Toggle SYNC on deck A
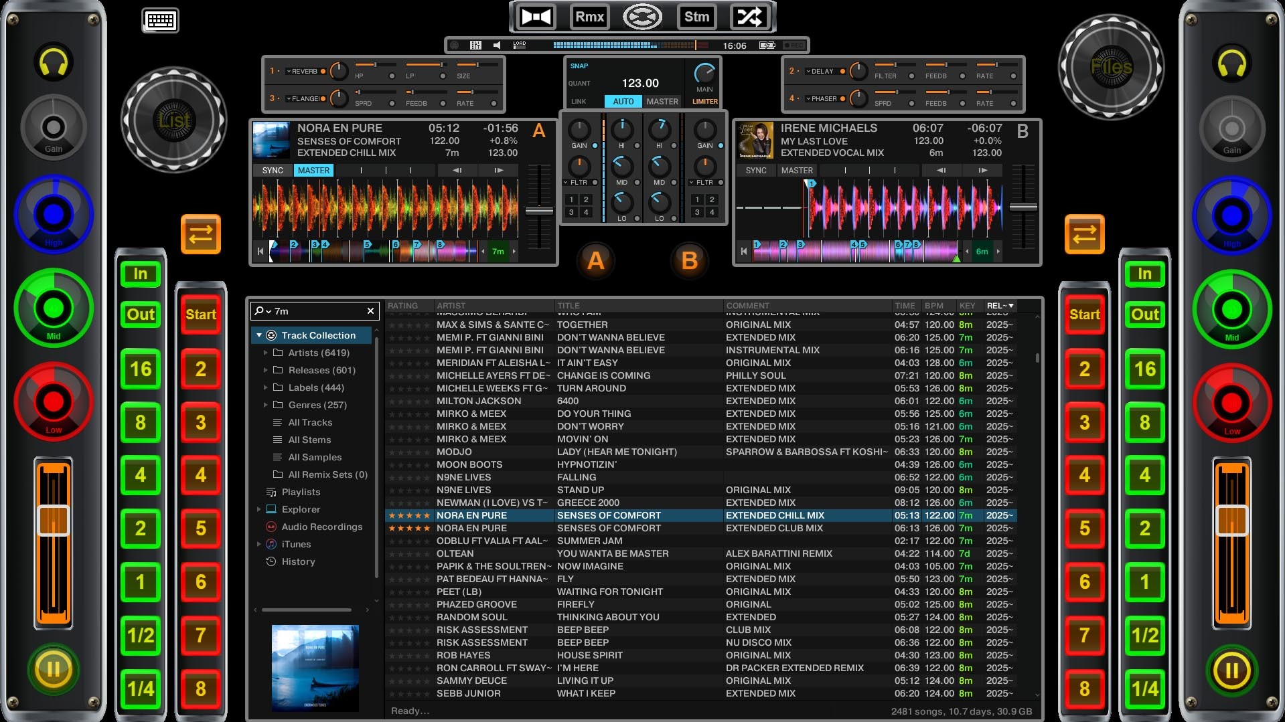The height and width of the screenshot is (722, 1285). (x=273, y=171)
